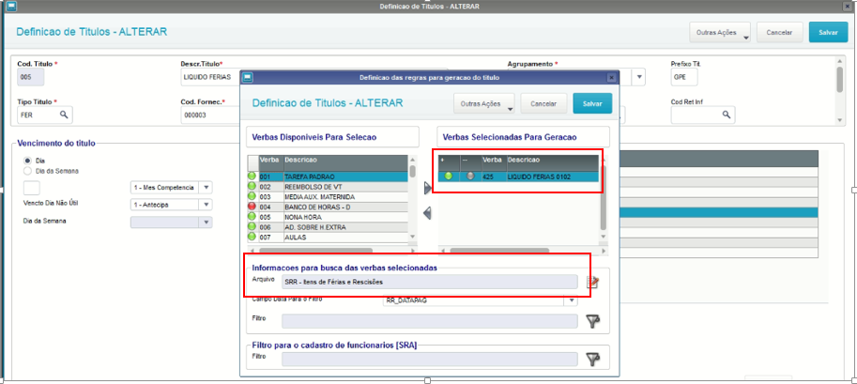Click green plus indicator on verba 425 row

[448, 177]
